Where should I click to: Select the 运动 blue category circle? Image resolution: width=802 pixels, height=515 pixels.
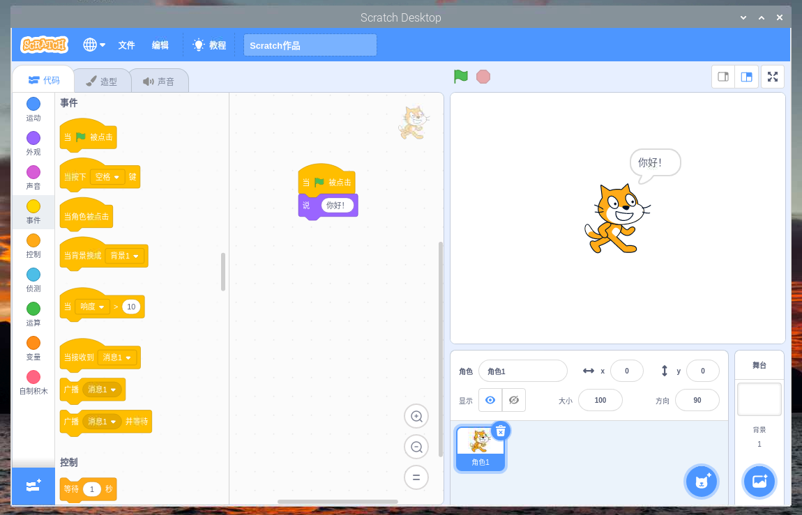coord(33,105)
